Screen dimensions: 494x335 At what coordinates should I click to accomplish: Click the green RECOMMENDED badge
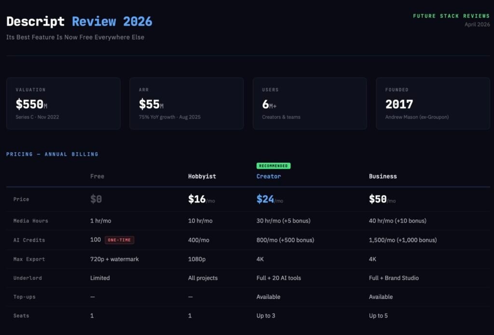274,165
